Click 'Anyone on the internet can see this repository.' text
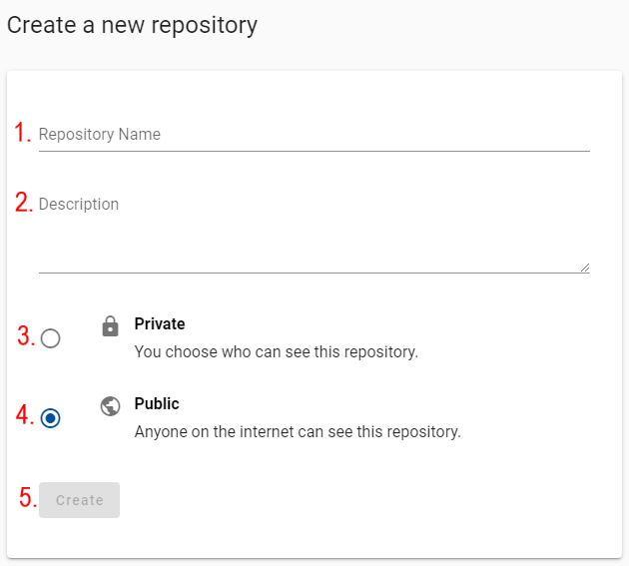Screen dimensions: 629x566 pyautogui.click(x=298, y=432)
